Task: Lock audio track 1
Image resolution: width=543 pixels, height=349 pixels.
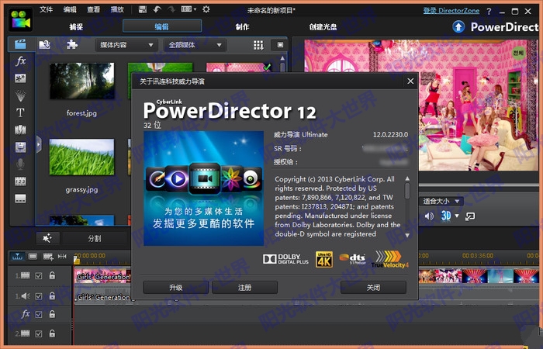Action: click(52, 296)
